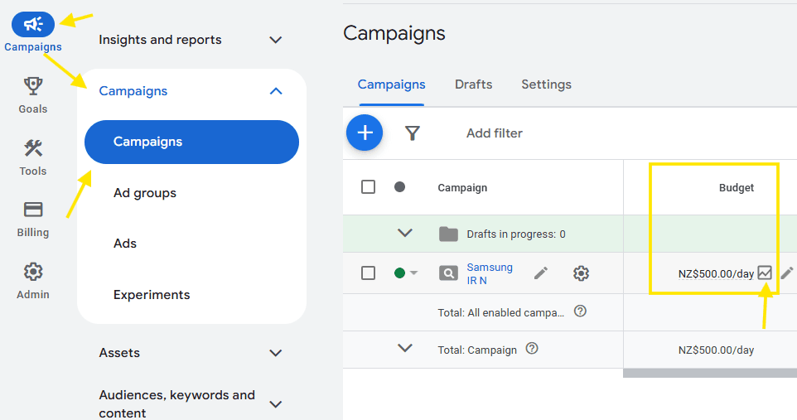Open Billing card icon in sidebar
The image size is (797, 420).
pyautogui.click(x=33, y=210)
